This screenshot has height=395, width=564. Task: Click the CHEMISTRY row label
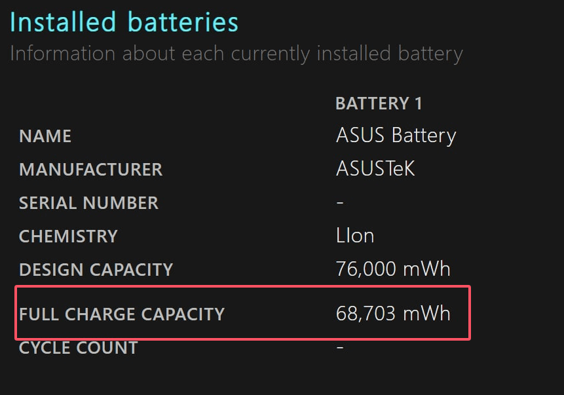(68, 236)
